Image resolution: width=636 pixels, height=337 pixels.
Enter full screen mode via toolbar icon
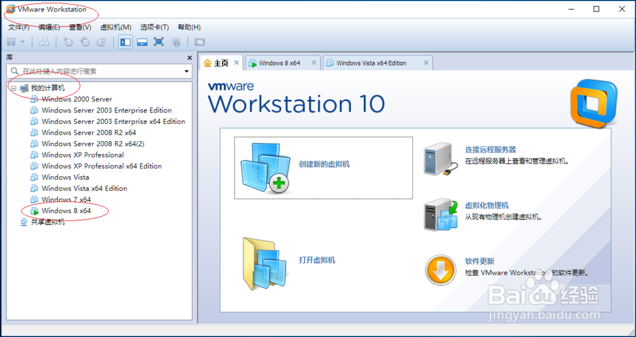pos(158,42)
